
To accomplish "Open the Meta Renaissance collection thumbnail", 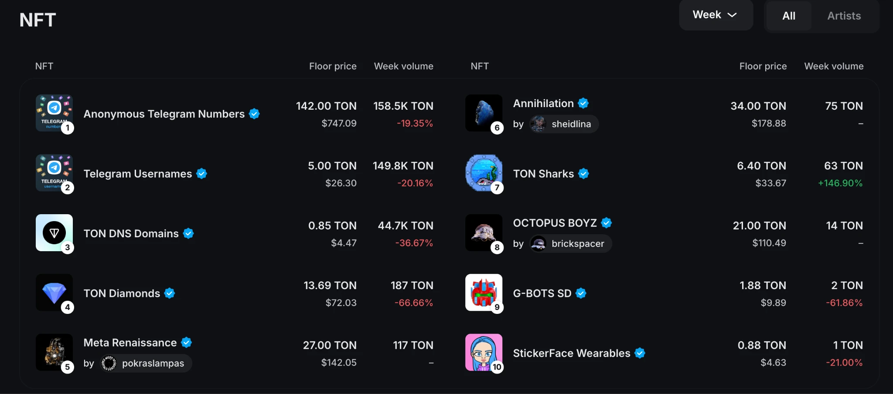I will click(54, 352).
